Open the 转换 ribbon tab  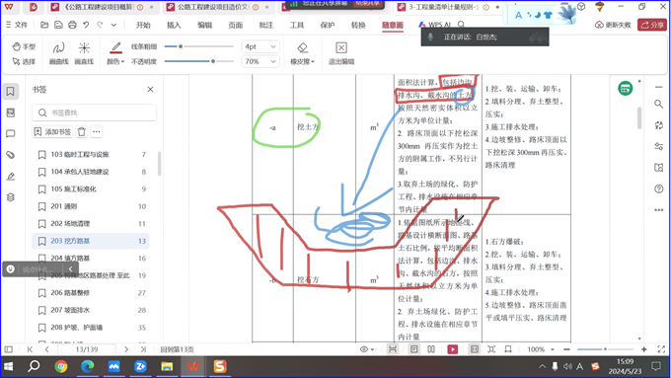pos(358,25)
